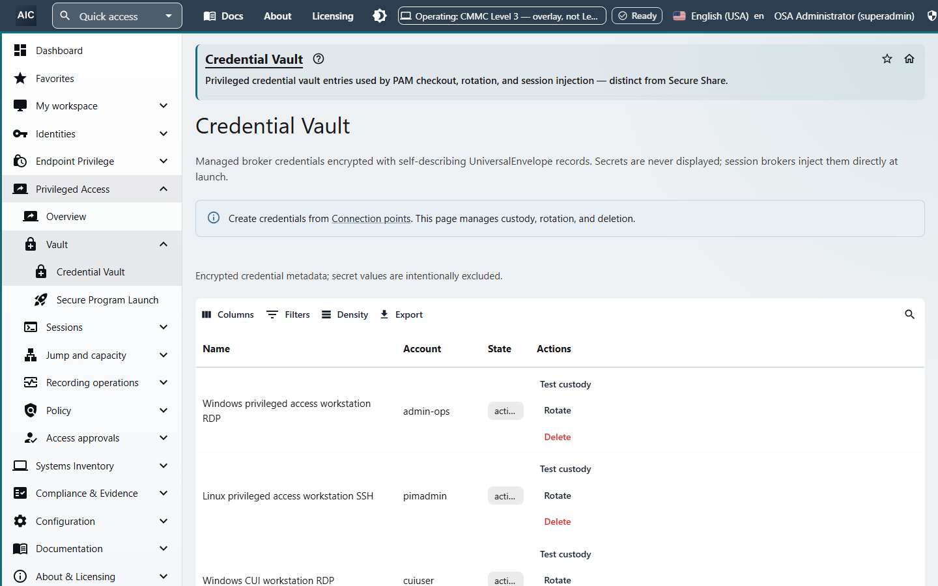Collapse the Vault submenu chevron
Screen dimensions: 938x586
[x=163, y=244]
